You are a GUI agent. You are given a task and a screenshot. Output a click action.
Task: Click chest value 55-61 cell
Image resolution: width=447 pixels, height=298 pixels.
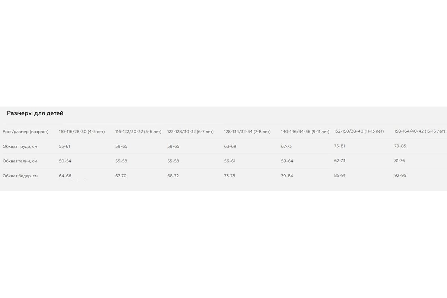click(x=64, y=146)
